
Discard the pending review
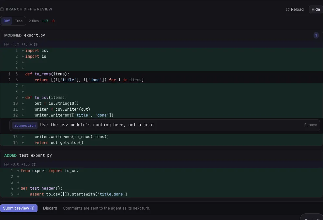(50, 208)
